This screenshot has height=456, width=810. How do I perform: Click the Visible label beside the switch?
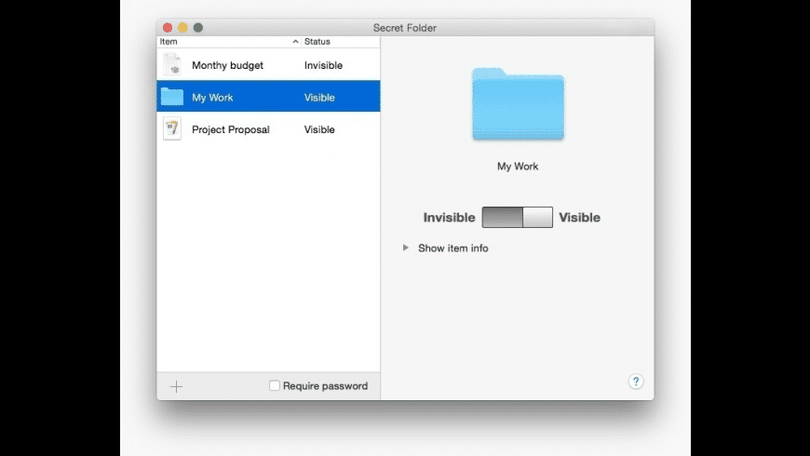[x=580, y=218]
